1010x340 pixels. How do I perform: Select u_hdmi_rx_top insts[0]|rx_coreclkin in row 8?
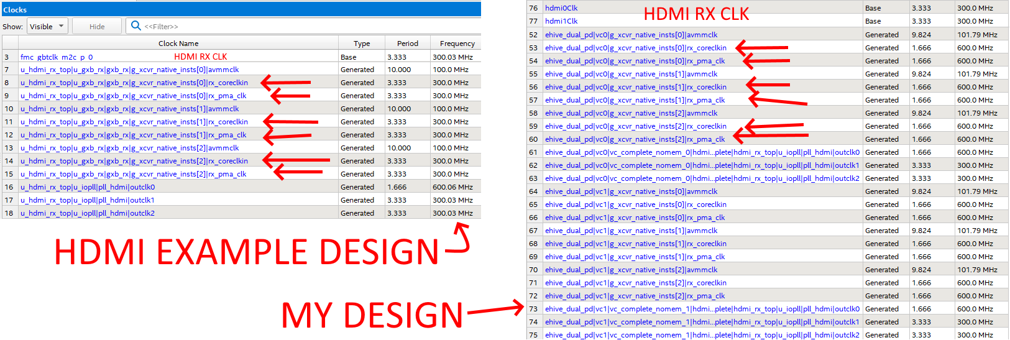(x=134, y=83)
